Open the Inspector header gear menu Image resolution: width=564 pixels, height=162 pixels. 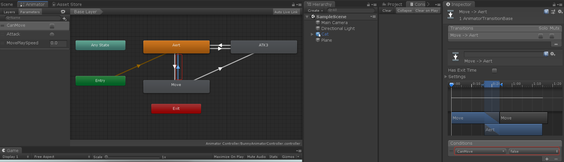coord(560,12)
